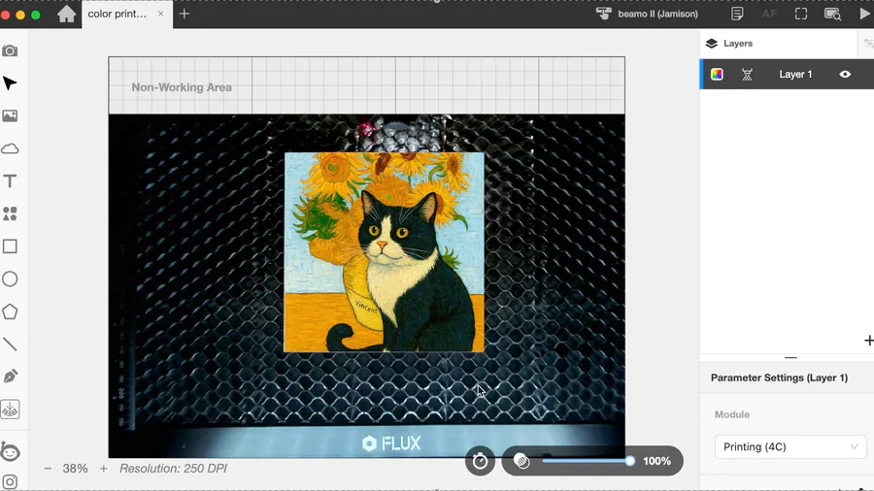Select the Line tool
The height and width of the screenshot is (491, 874).
click(10, 344)
